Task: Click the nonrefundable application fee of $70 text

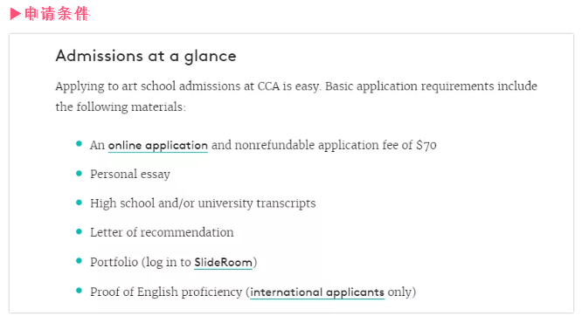Action: [x=336, y=145]
